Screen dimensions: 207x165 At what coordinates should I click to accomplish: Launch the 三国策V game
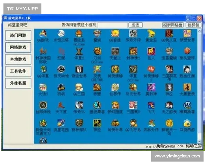[x=133, y=105]
